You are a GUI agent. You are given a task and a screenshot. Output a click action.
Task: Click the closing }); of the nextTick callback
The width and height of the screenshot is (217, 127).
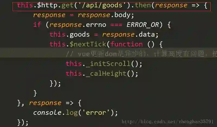point(55,84)
